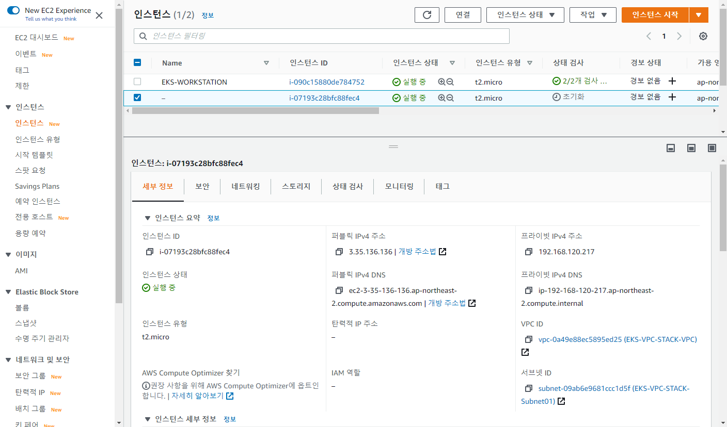The image size is (727, 427).
Task: Switch to the 스토리지 tab
Action: (x=296, y=186)
